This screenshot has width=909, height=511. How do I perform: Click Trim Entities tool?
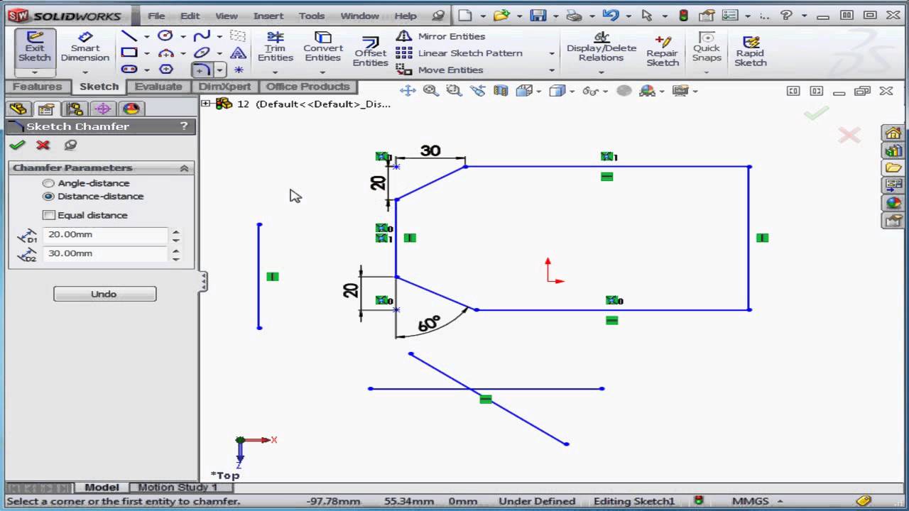pos(275,47)
